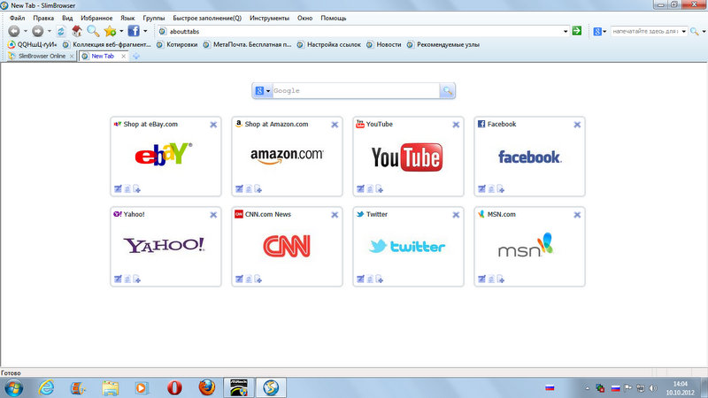This screenshot has height=398, width=708.
Task: Open the Правка menu
Action: [43, 18]
